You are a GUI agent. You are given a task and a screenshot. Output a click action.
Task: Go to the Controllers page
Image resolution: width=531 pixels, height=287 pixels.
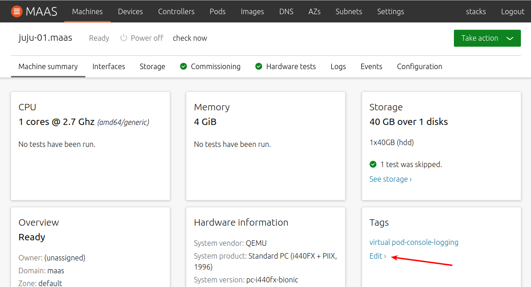pyautogui.click(x=176, y=11)
